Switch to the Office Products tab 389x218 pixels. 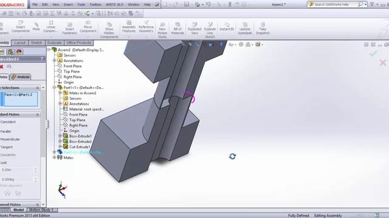79,43
